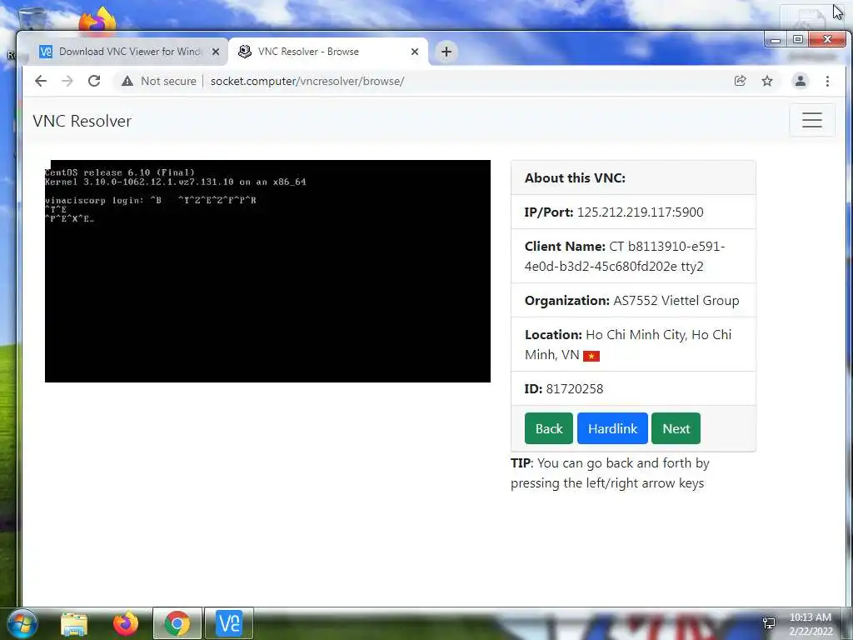
Task: Click the ID 81720258 text
Action: (x=564, y=388)
